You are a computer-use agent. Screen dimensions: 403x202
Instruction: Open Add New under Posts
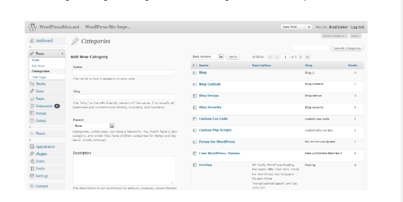point(38,66)
